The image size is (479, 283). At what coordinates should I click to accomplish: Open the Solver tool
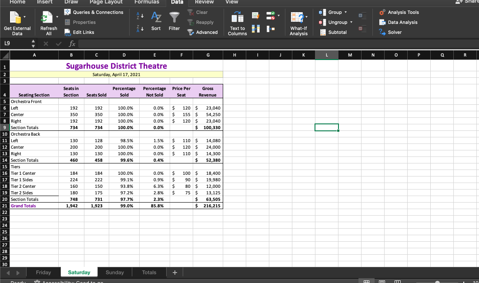tap(390, 32)
